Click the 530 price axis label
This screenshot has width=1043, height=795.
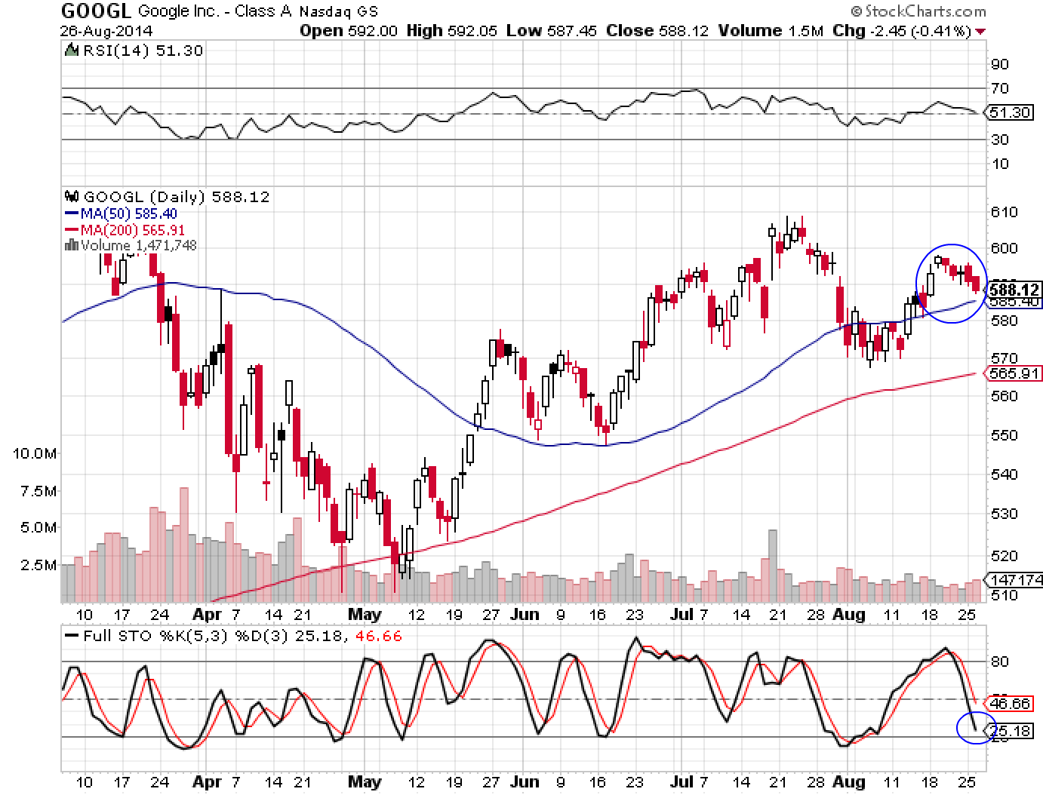tap(1003, 514)
